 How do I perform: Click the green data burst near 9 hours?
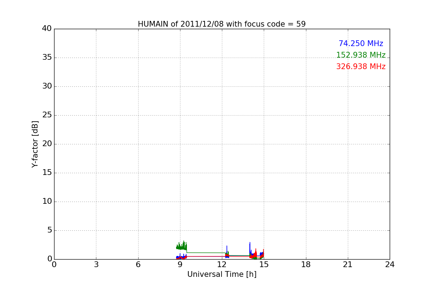pos(181,246)
